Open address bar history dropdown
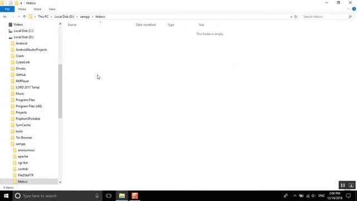This screenshot has width=357, height=201. click(x=291, y=17)
